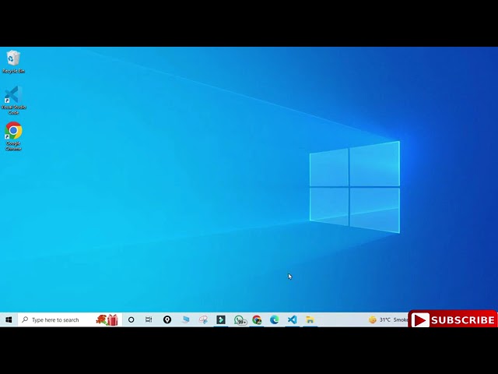This screenshot has height=374, width=498.
Task: Open the 31°C weather widget
Action: click(388, 319)
